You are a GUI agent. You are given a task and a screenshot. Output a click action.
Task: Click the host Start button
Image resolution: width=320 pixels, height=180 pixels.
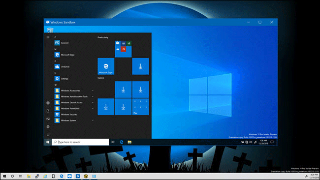(x=4, y=176)
